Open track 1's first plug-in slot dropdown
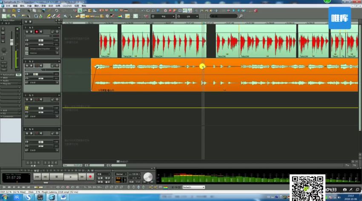 pos(57,49)
